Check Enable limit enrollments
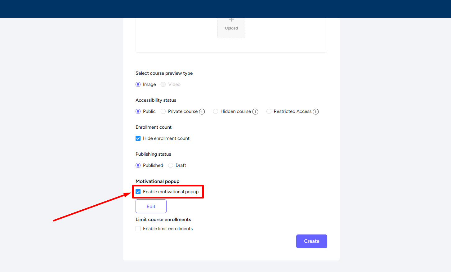The width and height of the screenshot is (451, 272). click(138, 229)
